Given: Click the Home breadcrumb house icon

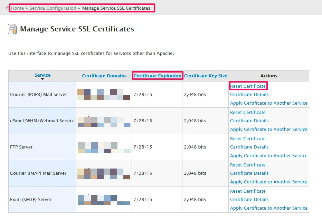Looking at the screenshot, I should tap(7, 8).
